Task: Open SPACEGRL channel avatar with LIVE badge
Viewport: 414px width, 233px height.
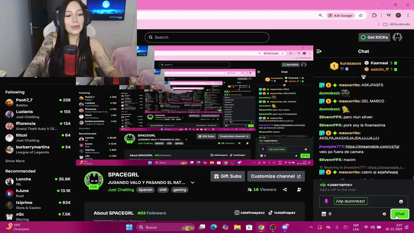Action: [x=94, y=181]
